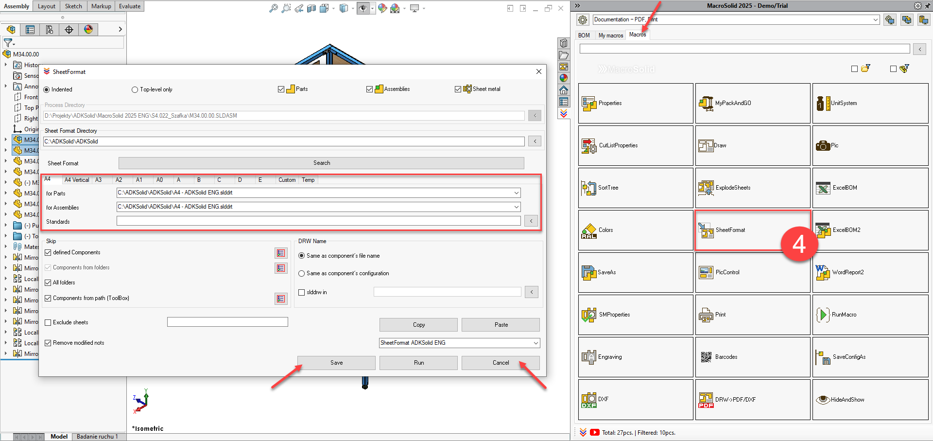Click the Search sheet format button

click(x=321, y=163)
